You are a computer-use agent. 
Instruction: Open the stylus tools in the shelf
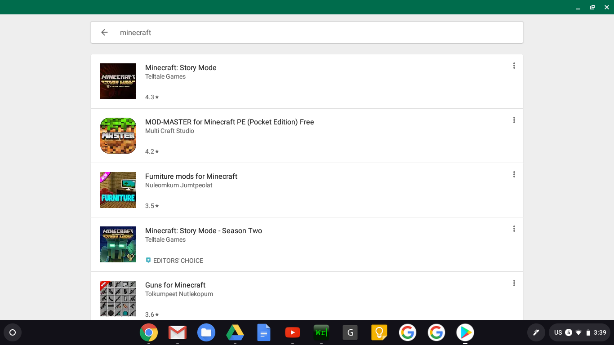(x=536, y=332)
